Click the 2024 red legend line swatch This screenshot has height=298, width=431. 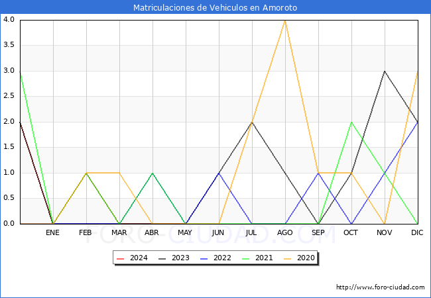[x=121, y=258]
